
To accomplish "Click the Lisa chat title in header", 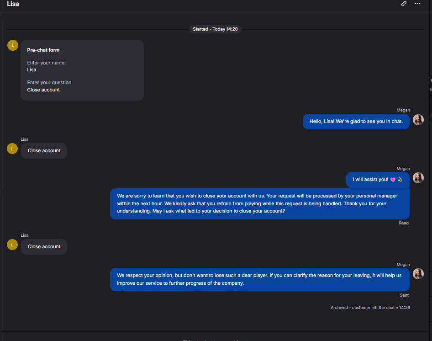I will tap(13, 4).
